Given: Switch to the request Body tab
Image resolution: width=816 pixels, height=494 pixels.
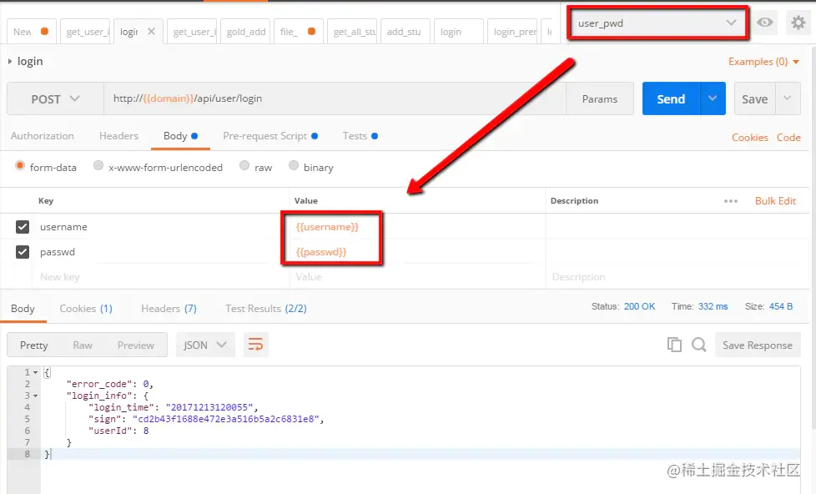Looking at the screenshot, I should pos(180,136).
